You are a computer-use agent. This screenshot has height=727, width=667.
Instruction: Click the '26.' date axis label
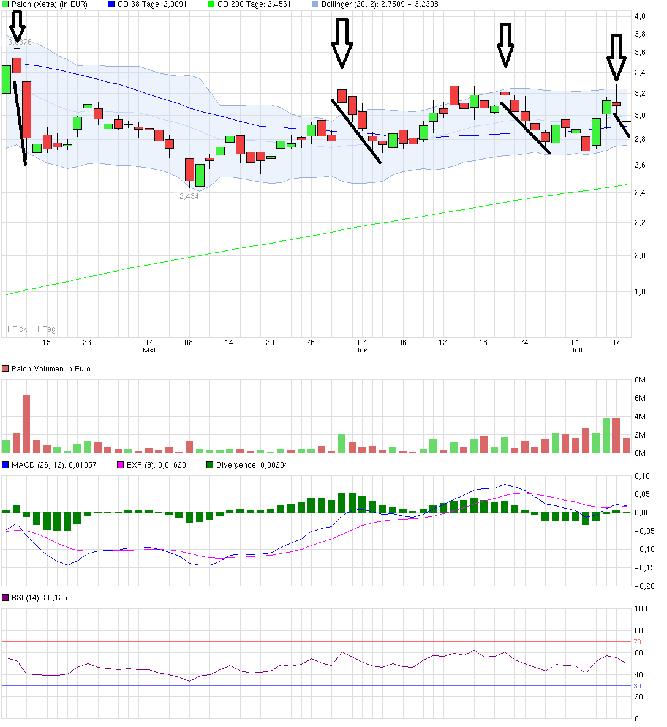pos(312,343)
